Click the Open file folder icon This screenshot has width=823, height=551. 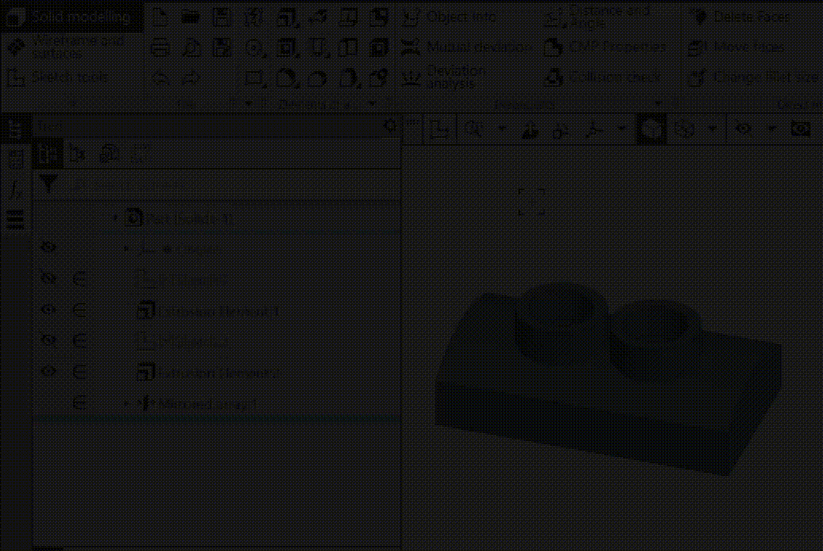(191, 17)
